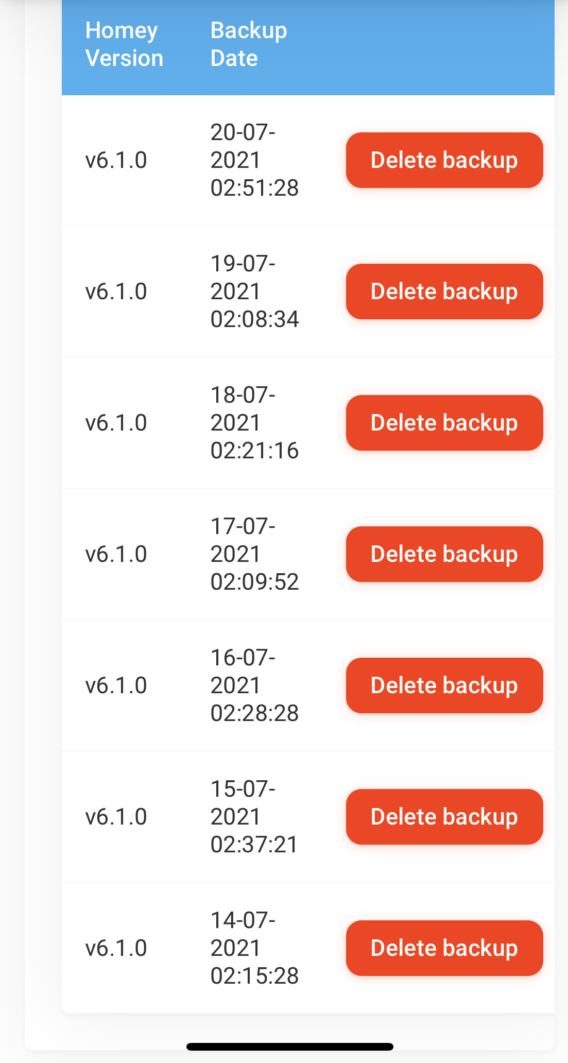Click the 16-07-2021 02:28:28 timestamp

(x=254, y=685)
